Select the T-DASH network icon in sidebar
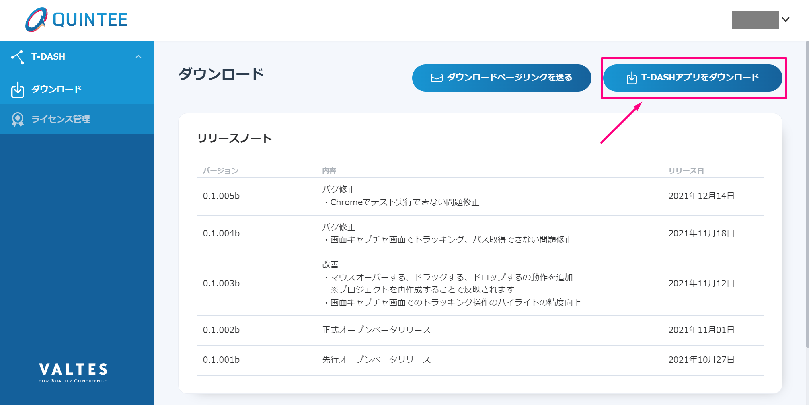 pyautogui.click(x=18, y=56)
